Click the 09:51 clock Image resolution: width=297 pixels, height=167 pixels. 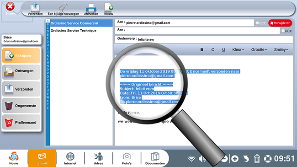click(284, 158)
